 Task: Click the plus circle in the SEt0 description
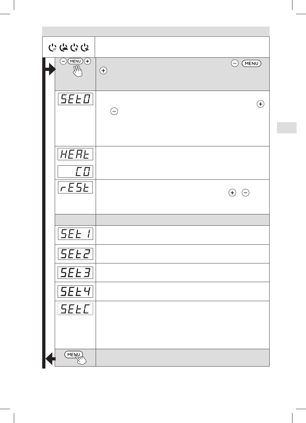tap(261, 104)
